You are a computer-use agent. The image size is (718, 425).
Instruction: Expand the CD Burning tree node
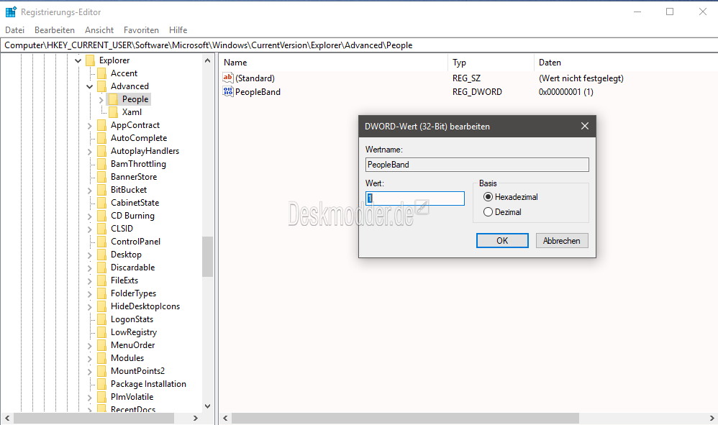click(x=90, y=216)
